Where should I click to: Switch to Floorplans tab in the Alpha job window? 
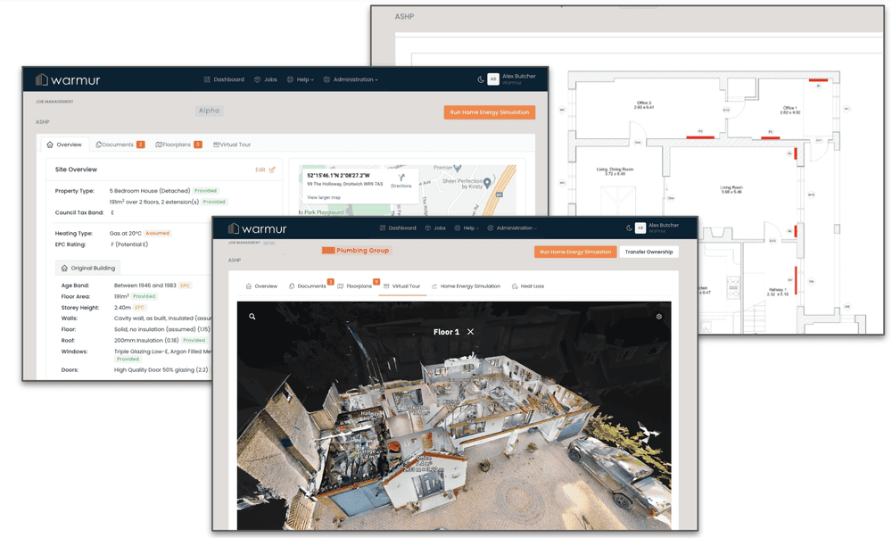[x=178, y=145]
